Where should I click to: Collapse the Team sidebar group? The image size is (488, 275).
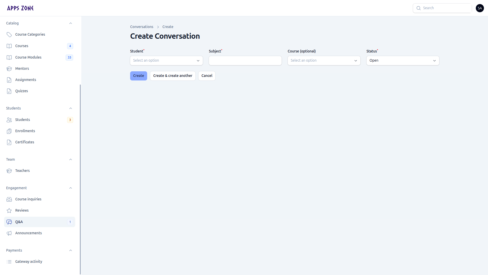pyautogui.click(x=71, y=160)
